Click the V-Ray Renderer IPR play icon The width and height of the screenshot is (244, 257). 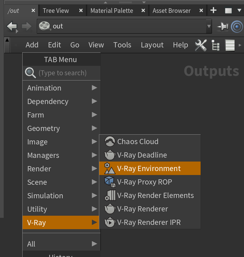click(x=110, y=222)
